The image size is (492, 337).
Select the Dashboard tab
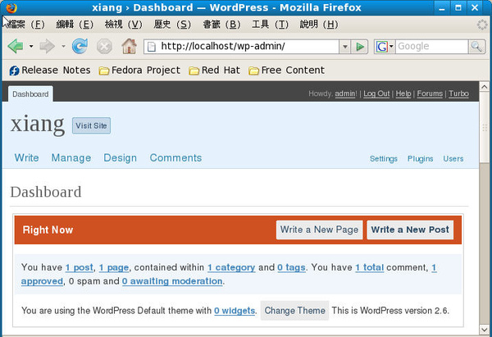pyautogui.click(x=30, y=94)
